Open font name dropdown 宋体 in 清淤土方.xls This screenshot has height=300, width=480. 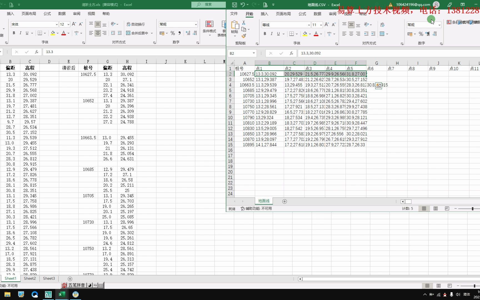(57, 24)
